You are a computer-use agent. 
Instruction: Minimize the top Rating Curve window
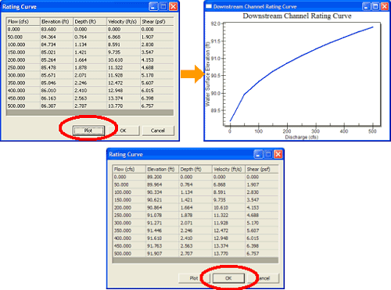[x=153, y=6]
